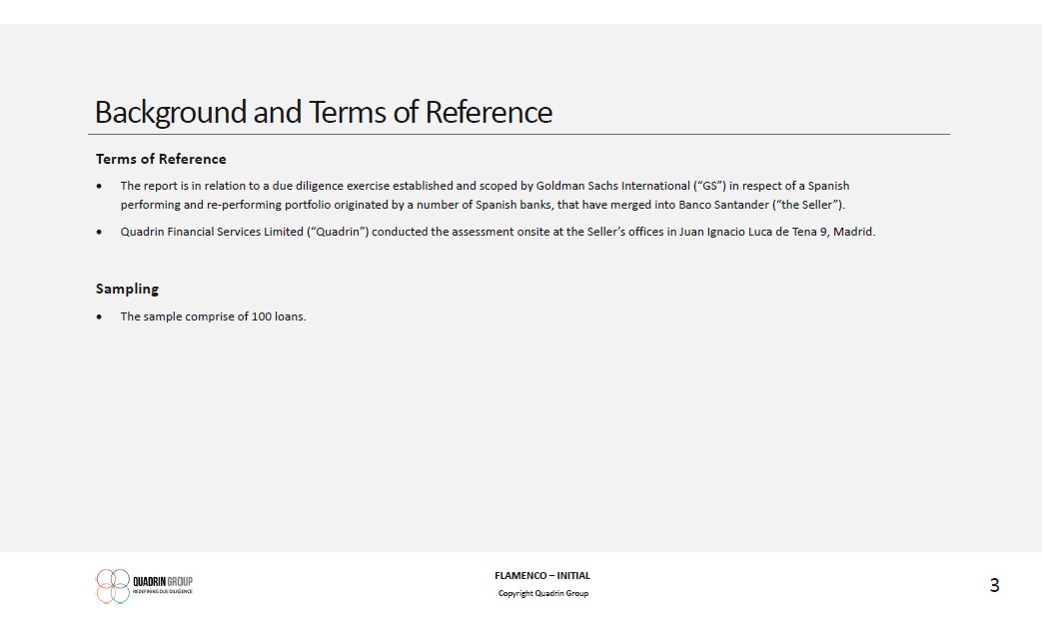The height and width of the screenshot is (631, 1042).
Task: Click the 'Terms of Reference' subheading
Action: [161, 159]
